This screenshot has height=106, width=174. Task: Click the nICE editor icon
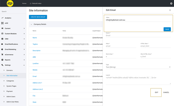click(x=2, y=23)
